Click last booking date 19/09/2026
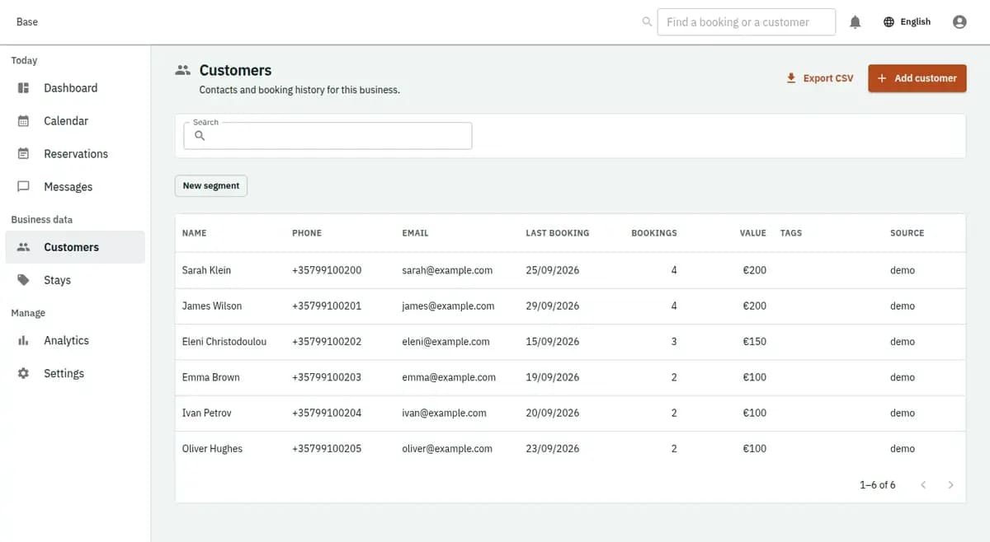Image resolution: width=990 pixels, height=542 pixels. pyautogui.click(x=553, y=377)
